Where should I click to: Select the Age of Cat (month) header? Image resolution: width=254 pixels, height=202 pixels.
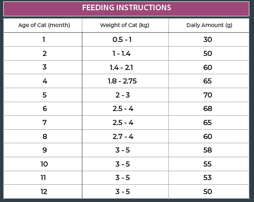[x=43, y=25]
